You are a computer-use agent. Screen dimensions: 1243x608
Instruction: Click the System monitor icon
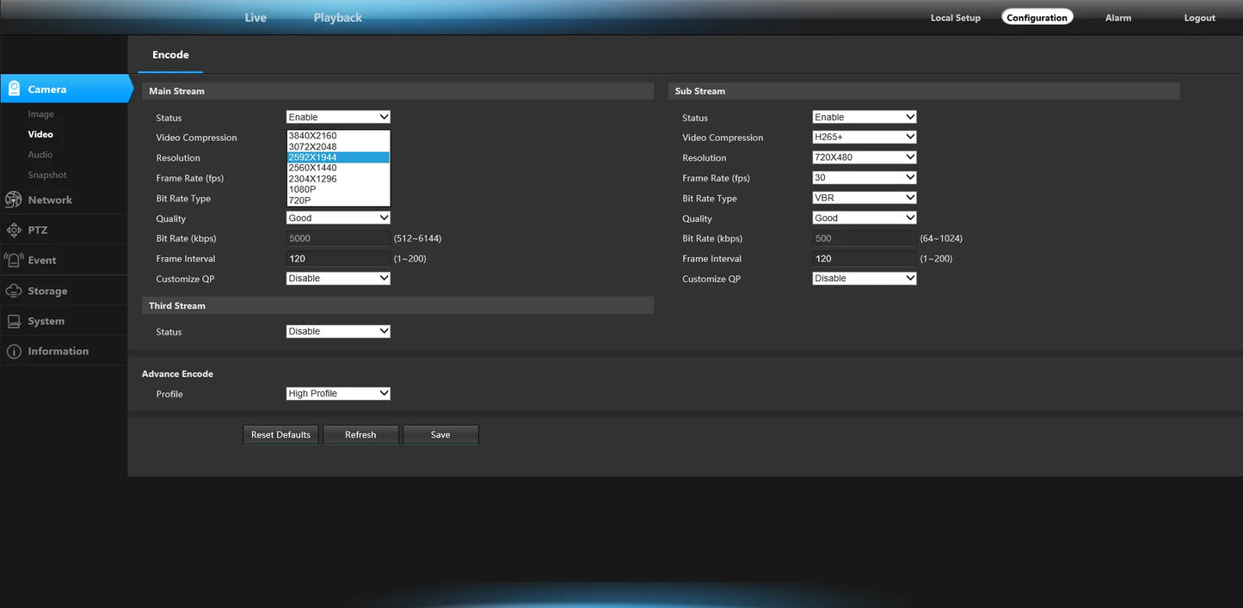[14, 321]
